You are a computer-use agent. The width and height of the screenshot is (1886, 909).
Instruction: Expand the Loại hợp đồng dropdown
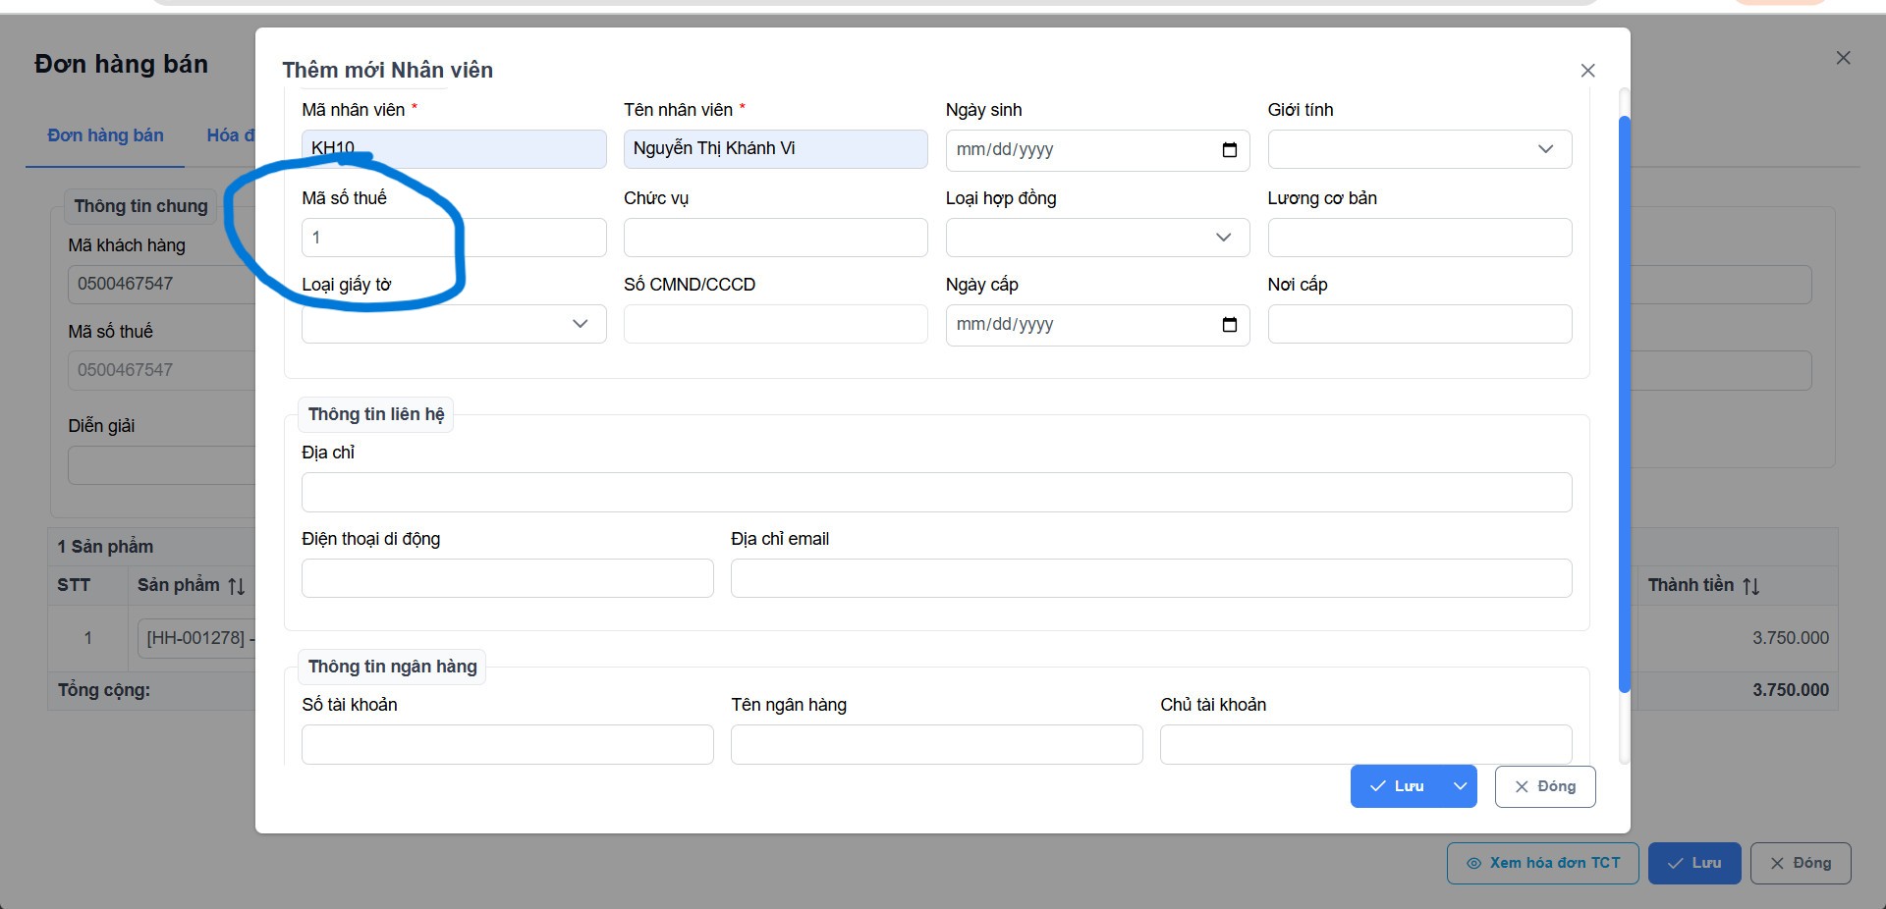[1097, 238]
